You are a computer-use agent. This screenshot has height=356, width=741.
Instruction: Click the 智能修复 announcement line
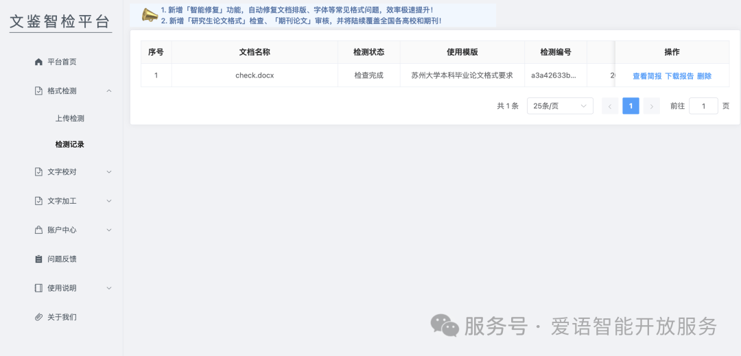pos(297,10)
